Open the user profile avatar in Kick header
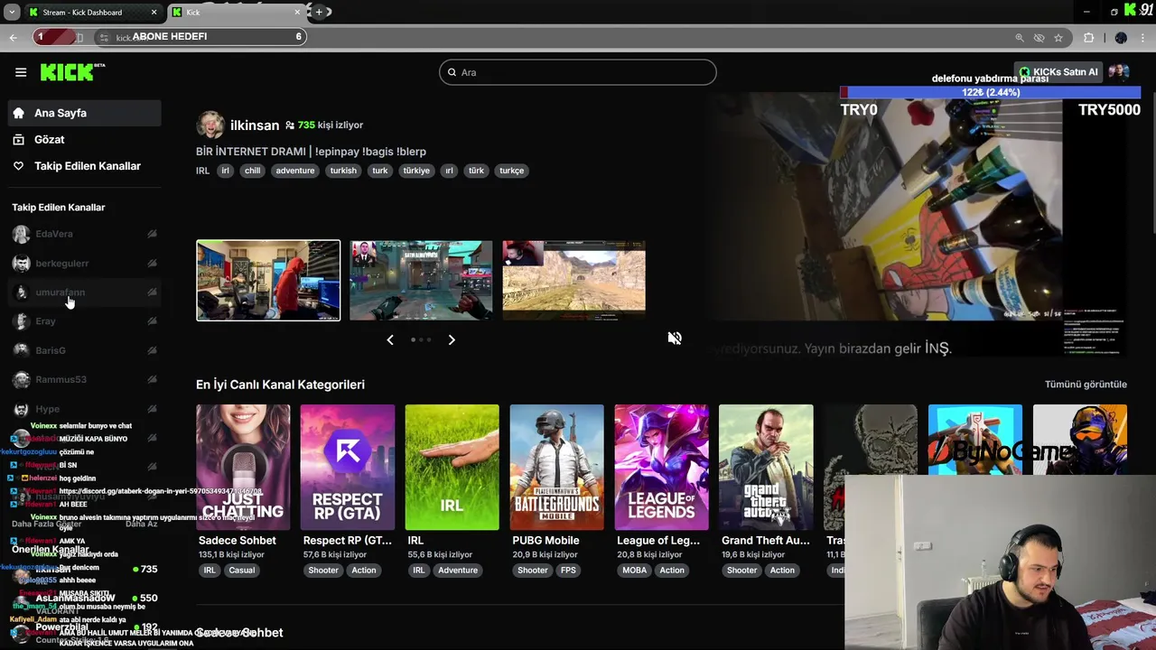 (1119, 72)
